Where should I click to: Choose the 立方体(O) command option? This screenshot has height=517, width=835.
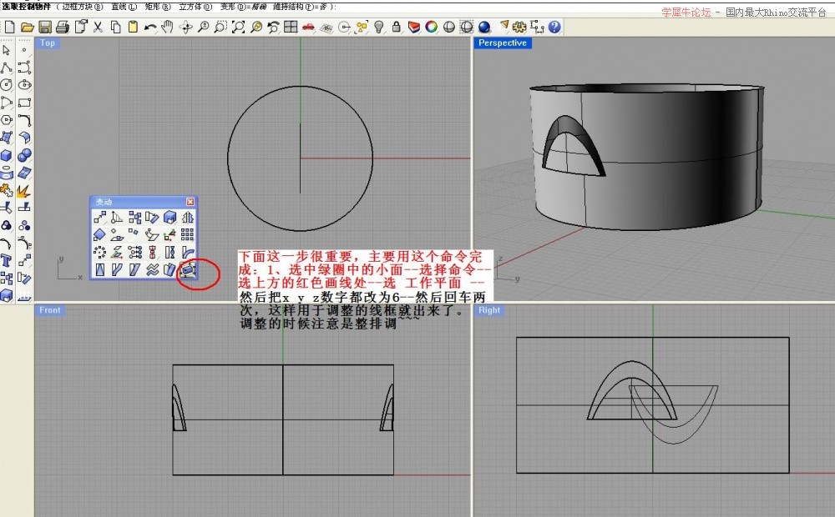tap(195, 7)
